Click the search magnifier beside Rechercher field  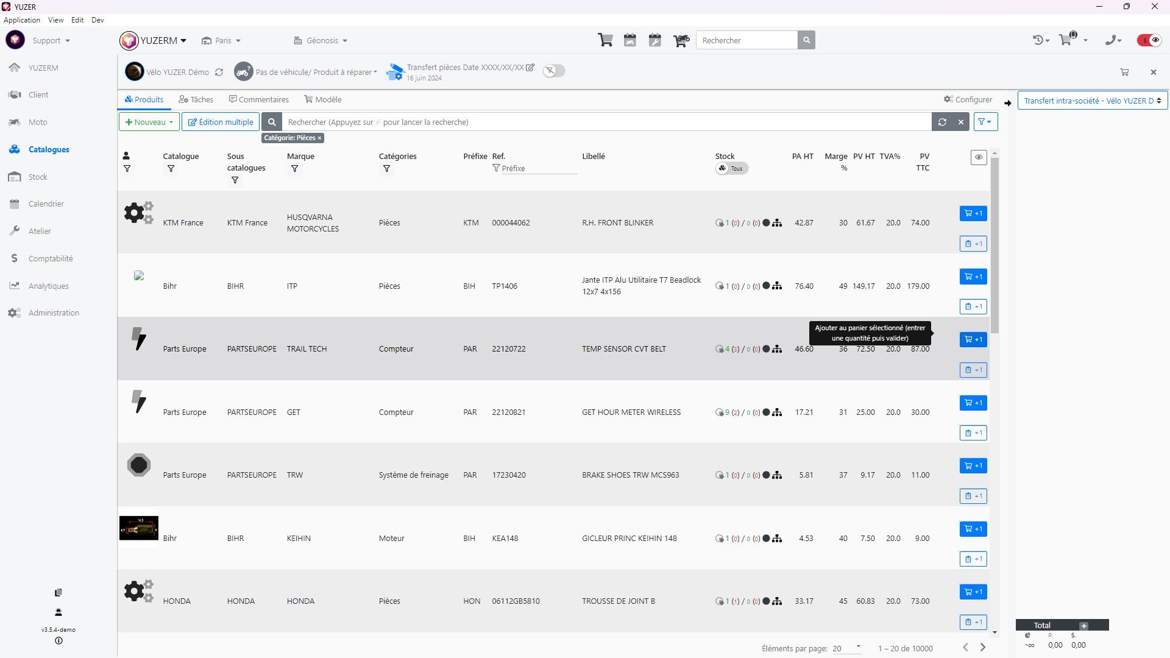pos(806,40)
